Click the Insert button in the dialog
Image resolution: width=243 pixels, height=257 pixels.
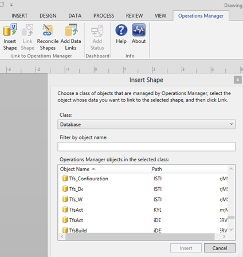pos(186,248)
